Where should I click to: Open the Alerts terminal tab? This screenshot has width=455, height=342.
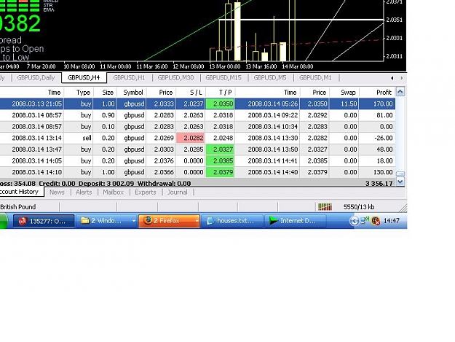(84, 193)
